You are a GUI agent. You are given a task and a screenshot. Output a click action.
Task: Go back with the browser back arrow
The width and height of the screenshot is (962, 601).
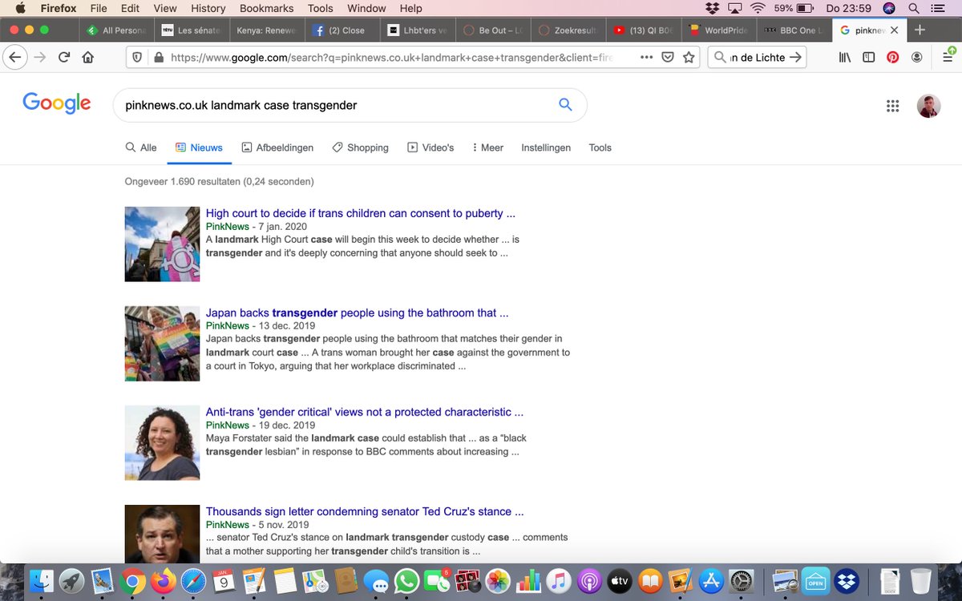tap(14, 57)
